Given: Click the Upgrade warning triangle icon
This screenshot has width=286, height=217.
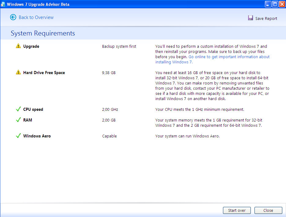Looking at the screenshot, I should click(x=18, y=46).
